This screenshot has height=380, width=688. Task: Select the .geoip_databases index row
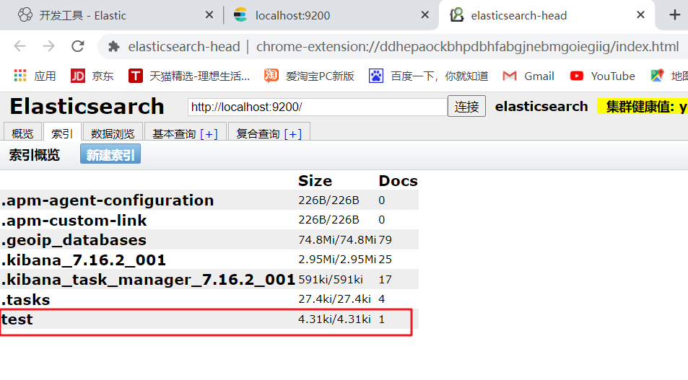(x=209, y=239)
